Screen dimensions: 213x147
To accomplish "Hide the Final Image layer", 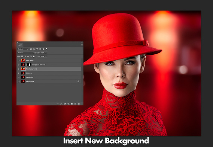I will (x=19, y=61).
